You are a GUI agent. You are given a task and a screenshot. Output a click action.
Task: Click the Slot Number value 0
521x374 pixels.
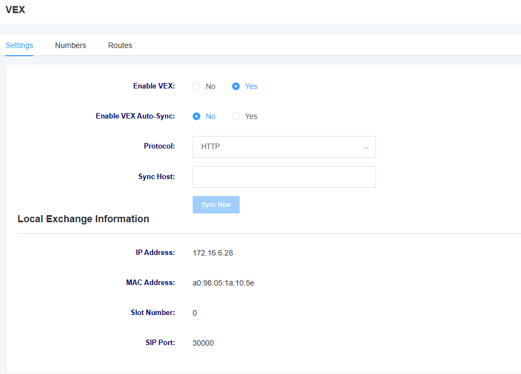(x=195, y=313)
